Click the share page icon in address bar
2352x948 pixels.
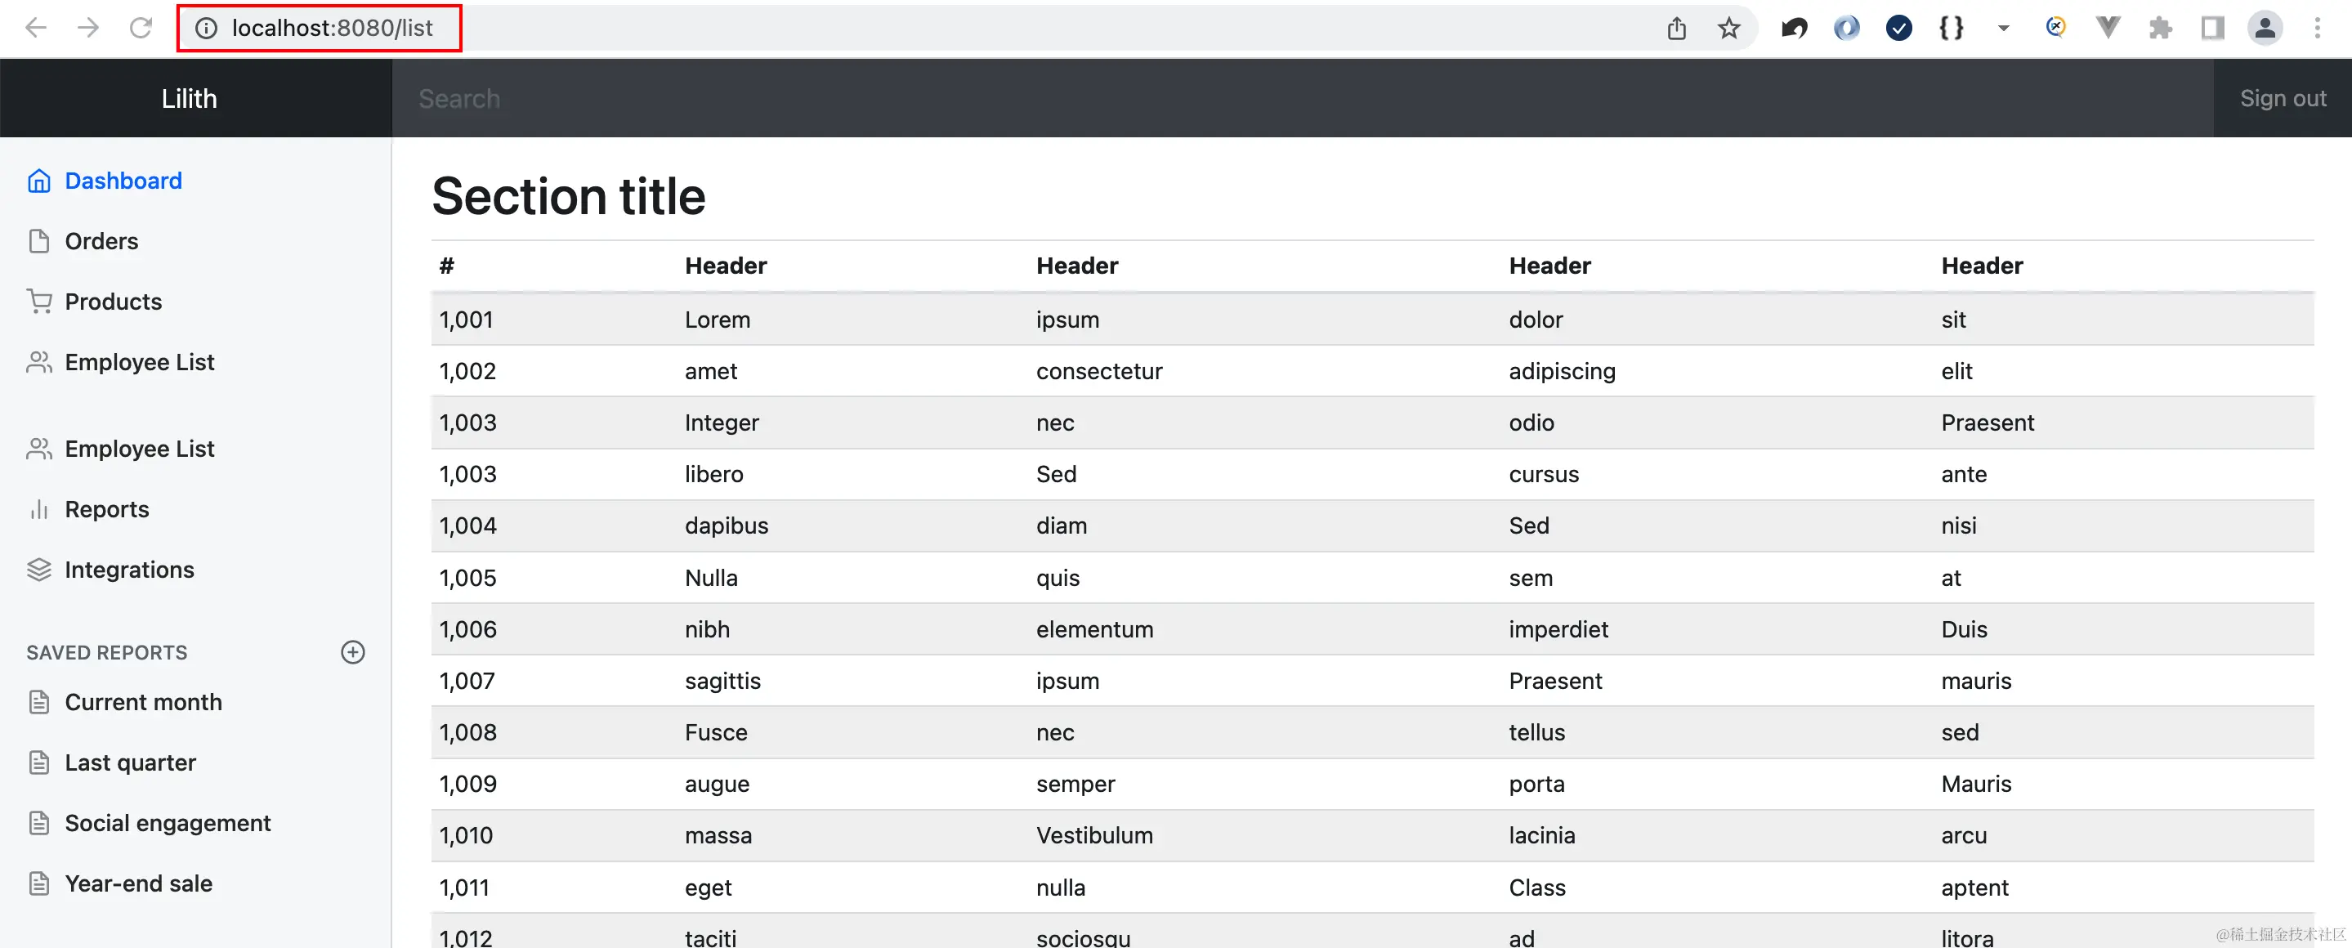click(x=1676, y=29)
